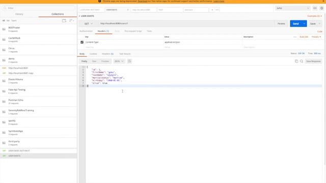The image size is (326, 183).
Task: Expand the Presets dropdown
Action: point(316,37)
